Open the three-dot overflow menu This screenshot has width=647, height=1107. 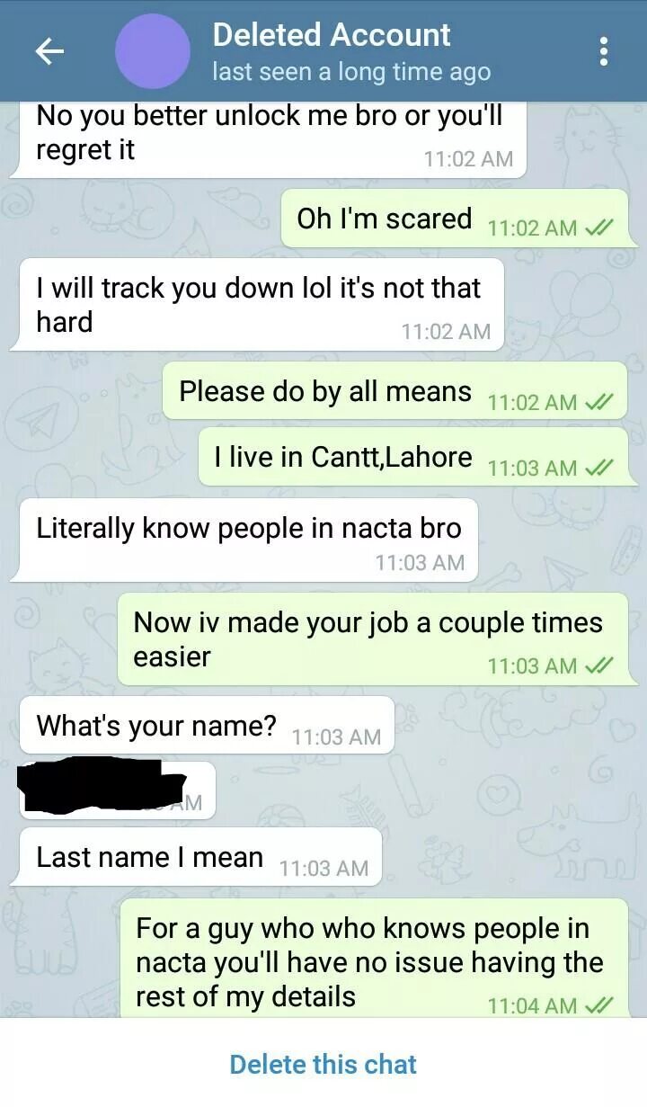(x=604, y=51)
